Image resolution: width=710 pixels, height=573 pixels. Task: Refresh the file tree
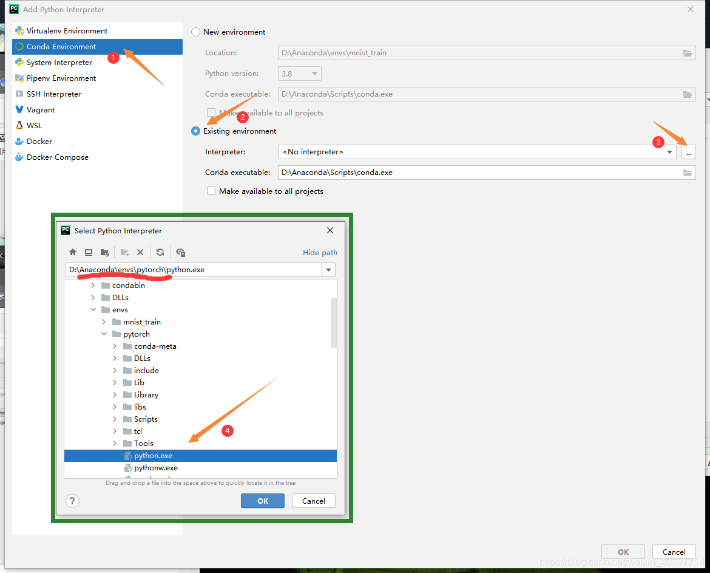[x=160, y=253]
